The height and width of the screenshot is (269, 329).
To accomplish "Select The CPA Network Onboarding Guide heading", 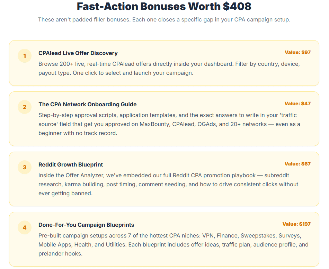I will pyautogui.click(x=88, y=104).
